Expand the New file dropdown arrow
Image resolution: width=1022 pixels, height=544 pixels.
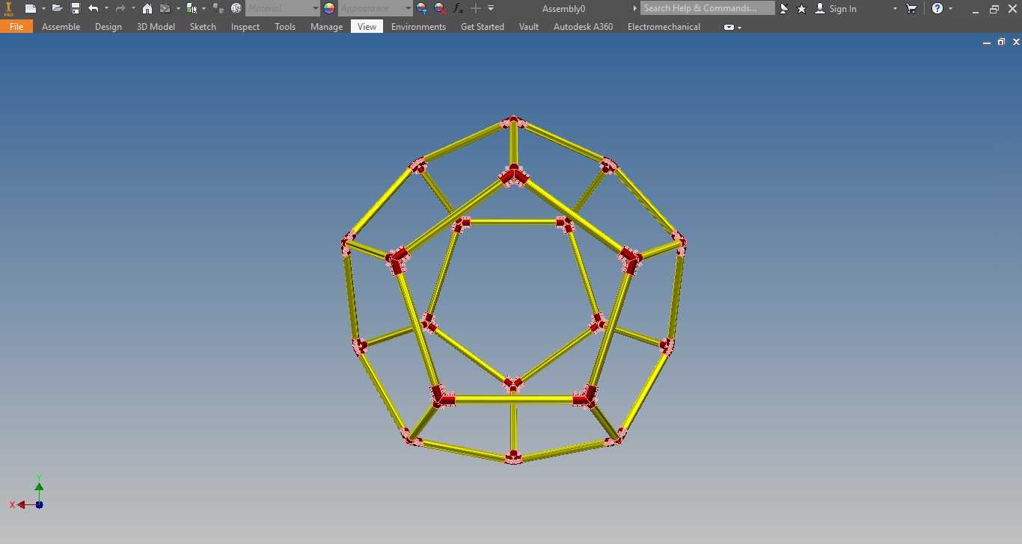click(x=43, y=8)
